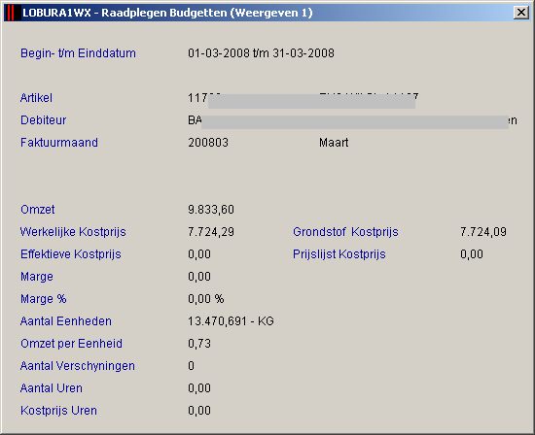Select the Debiteur label
The image size is (535, 435).
(44, 120)
